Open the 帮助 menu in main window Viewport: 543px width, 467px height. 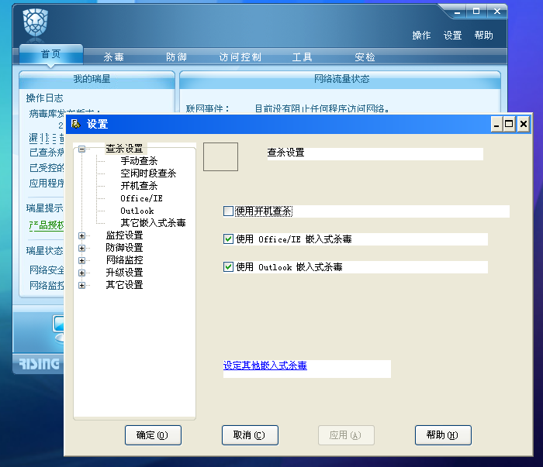point(484,36)
